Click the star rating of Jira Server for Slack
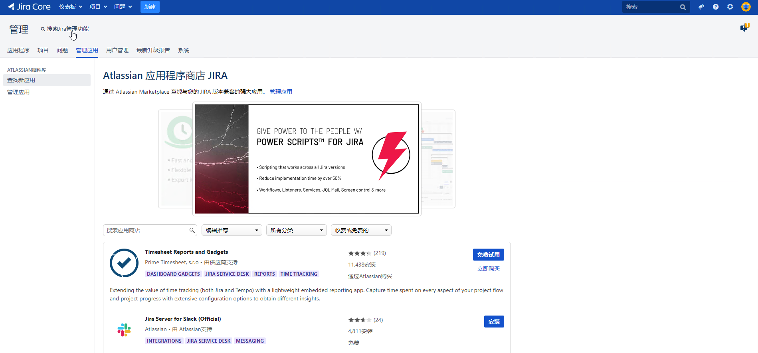Screen dimensions: 758x353 (x=360, y=320)
